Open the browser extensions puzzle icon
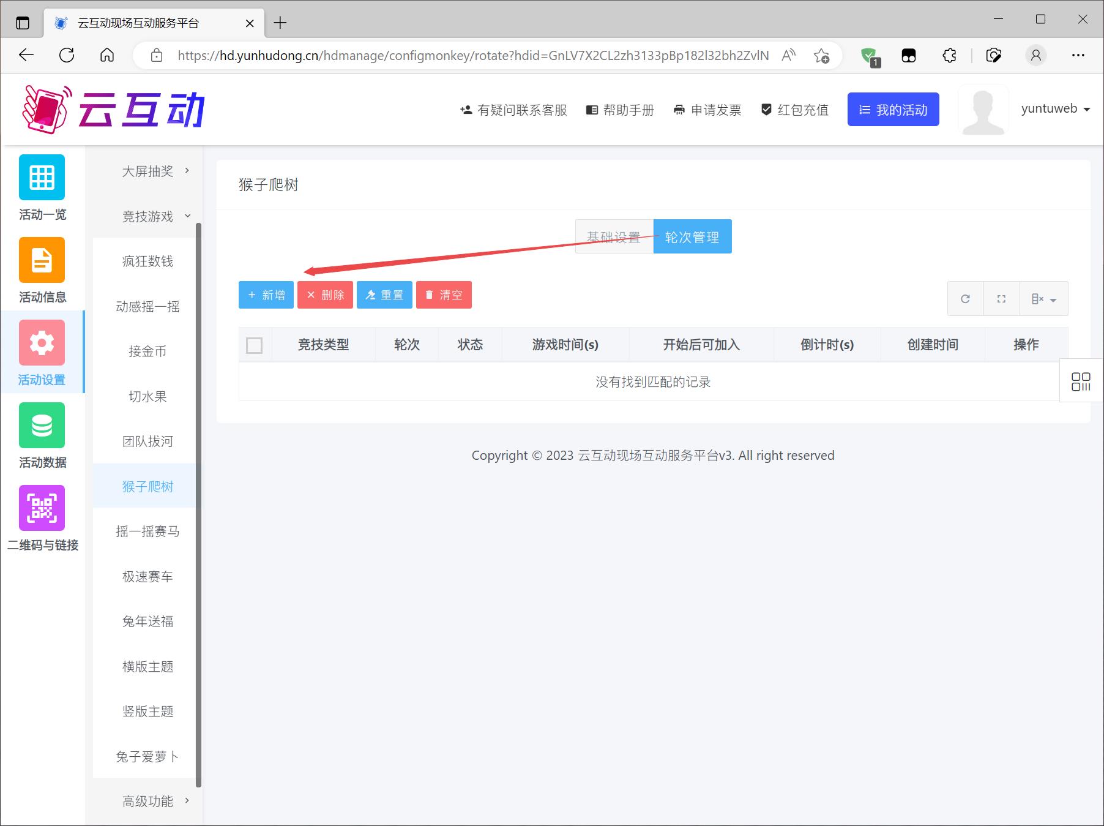The height and width of the screenshot is (826, 1104). [x=949, y=56]
